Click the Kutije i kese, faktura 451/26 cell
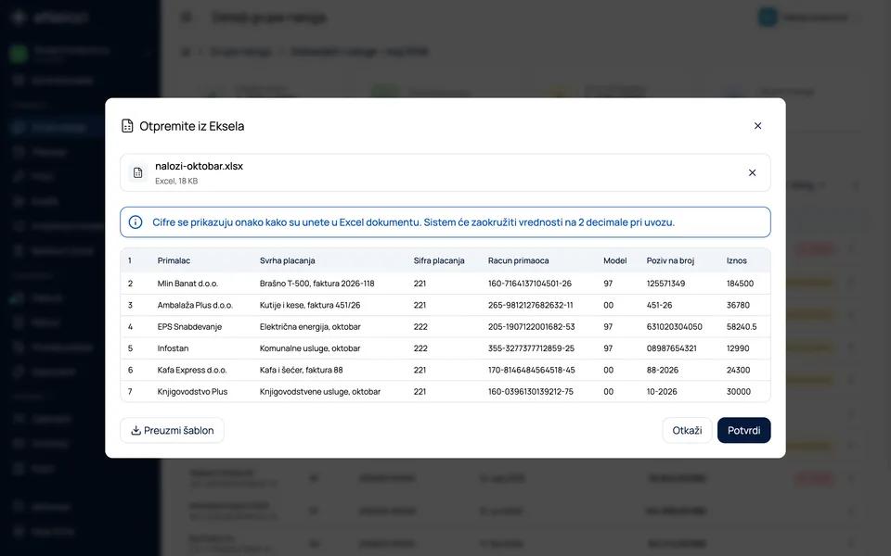This screenshot has height=556, width=891. pos(310,305)
